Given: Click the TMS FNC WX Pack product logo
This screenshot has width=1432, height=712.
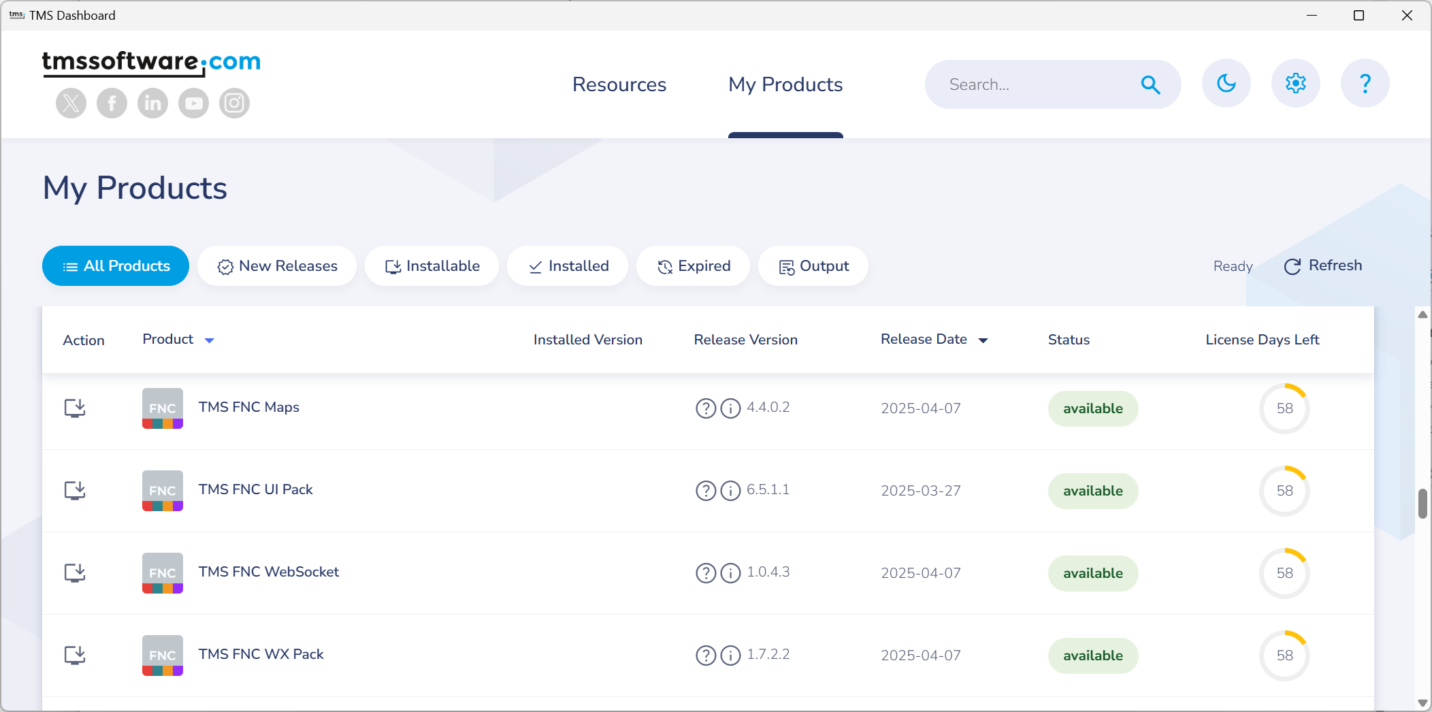Looking at the screenshot, I should 163,656.
